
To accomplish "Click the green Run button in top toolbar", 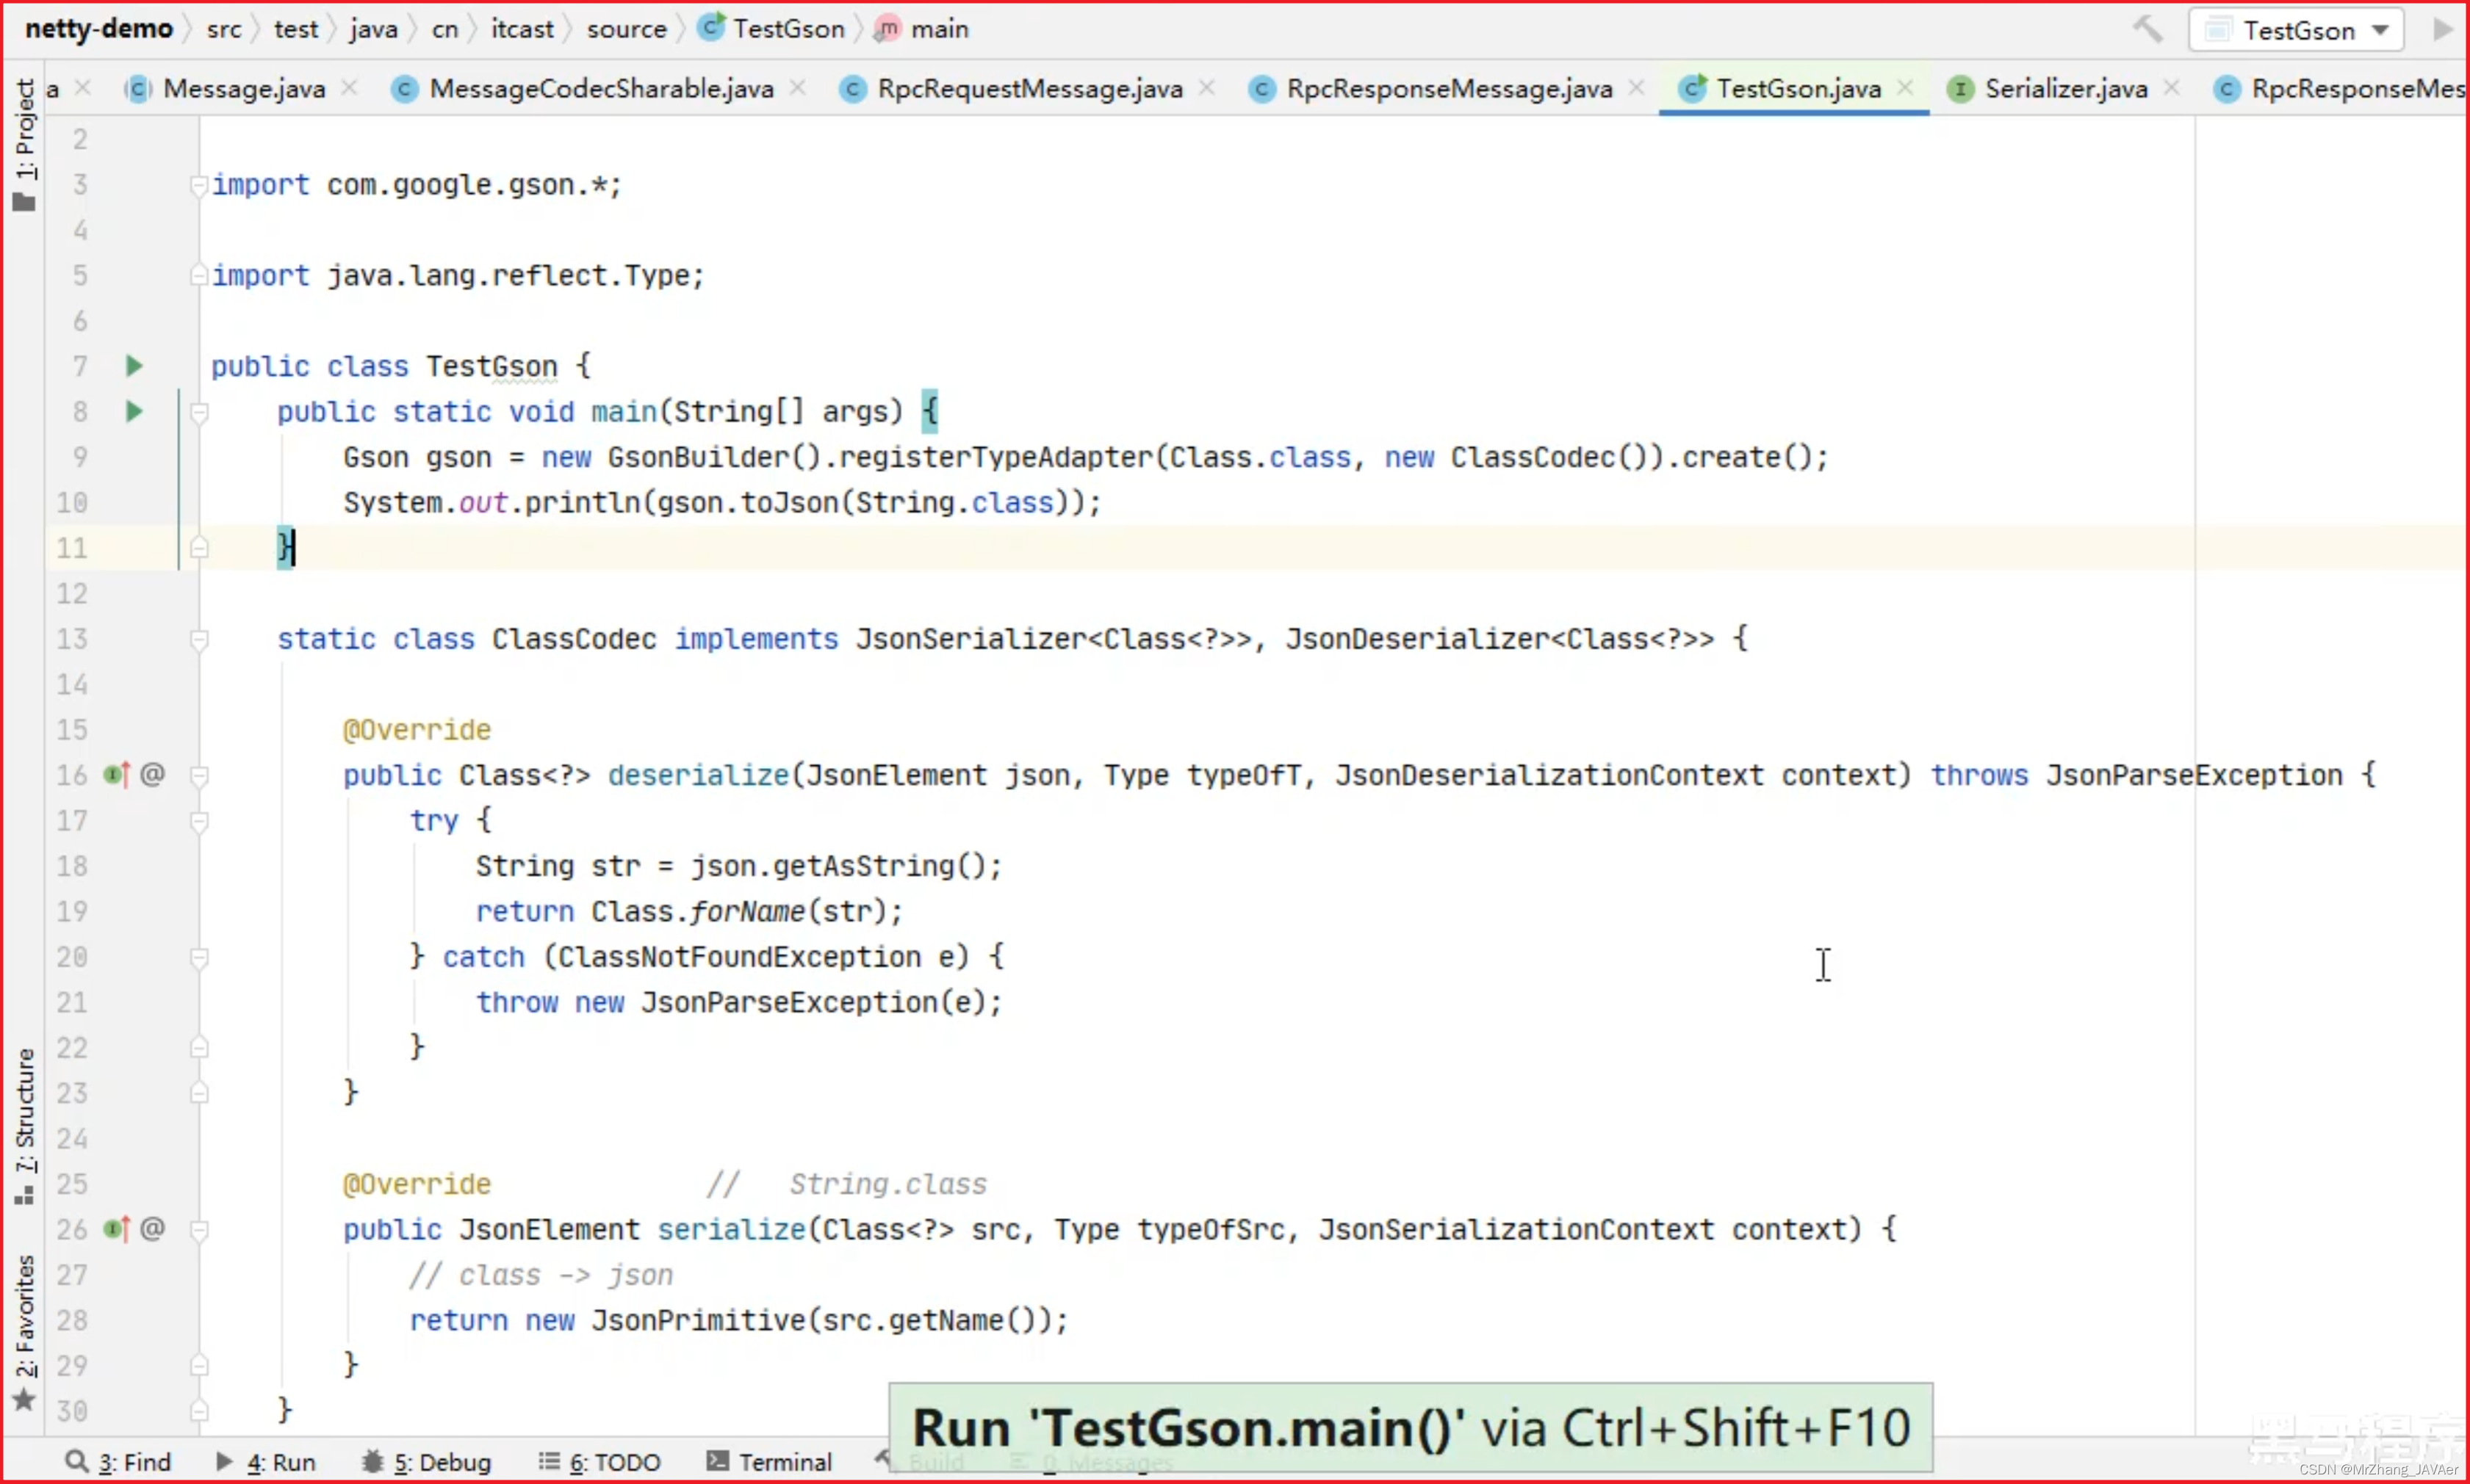I will 2443,29.
